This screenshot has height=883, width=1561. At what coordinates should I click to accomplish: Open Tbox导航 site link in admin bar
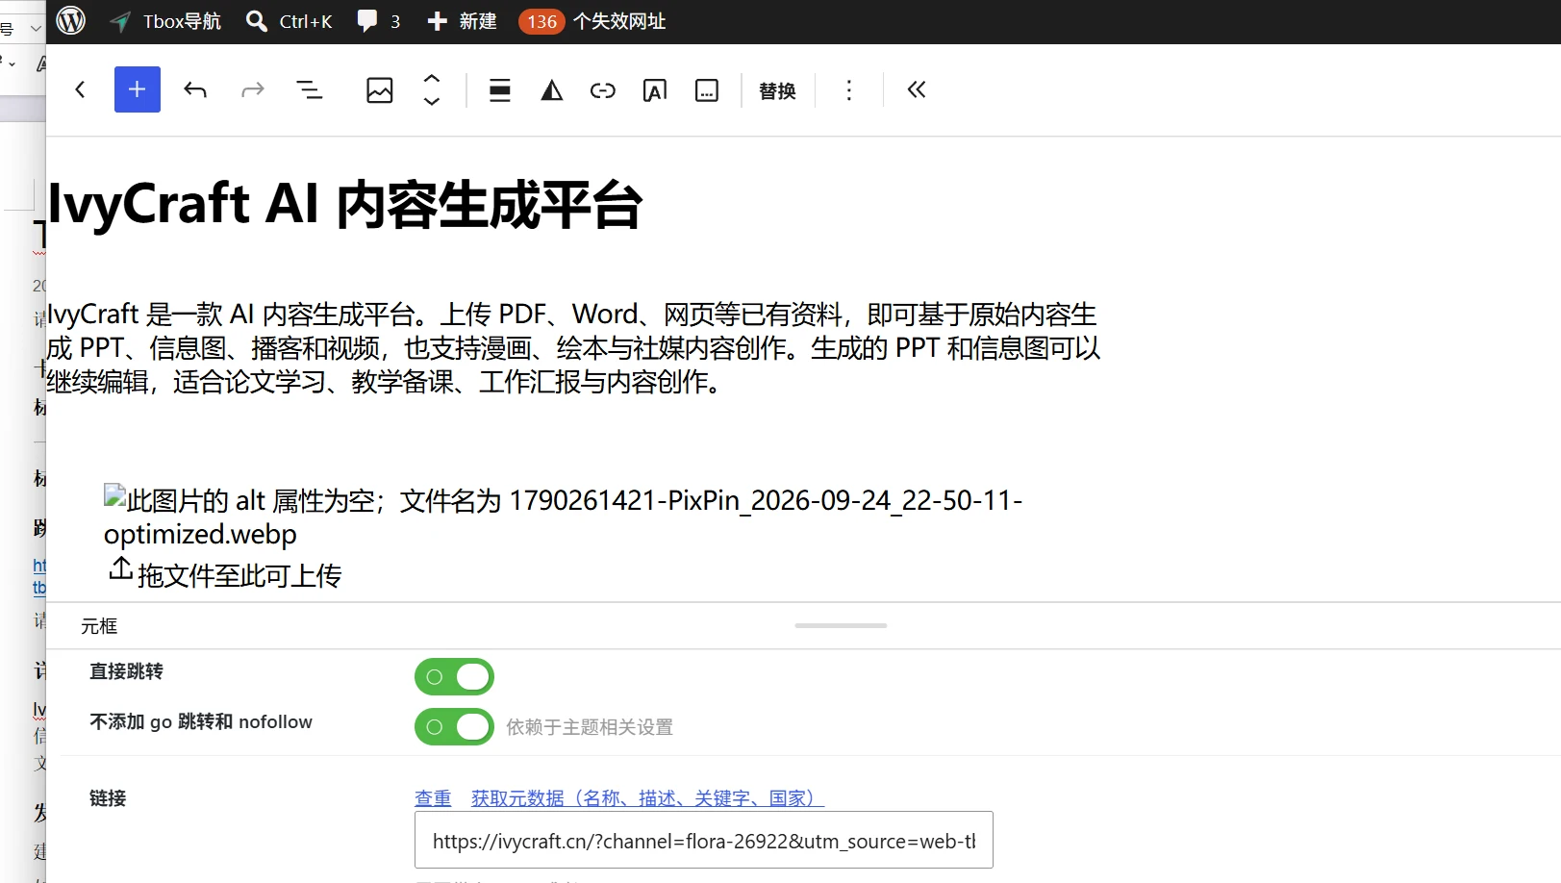click(x=165, y=21)
